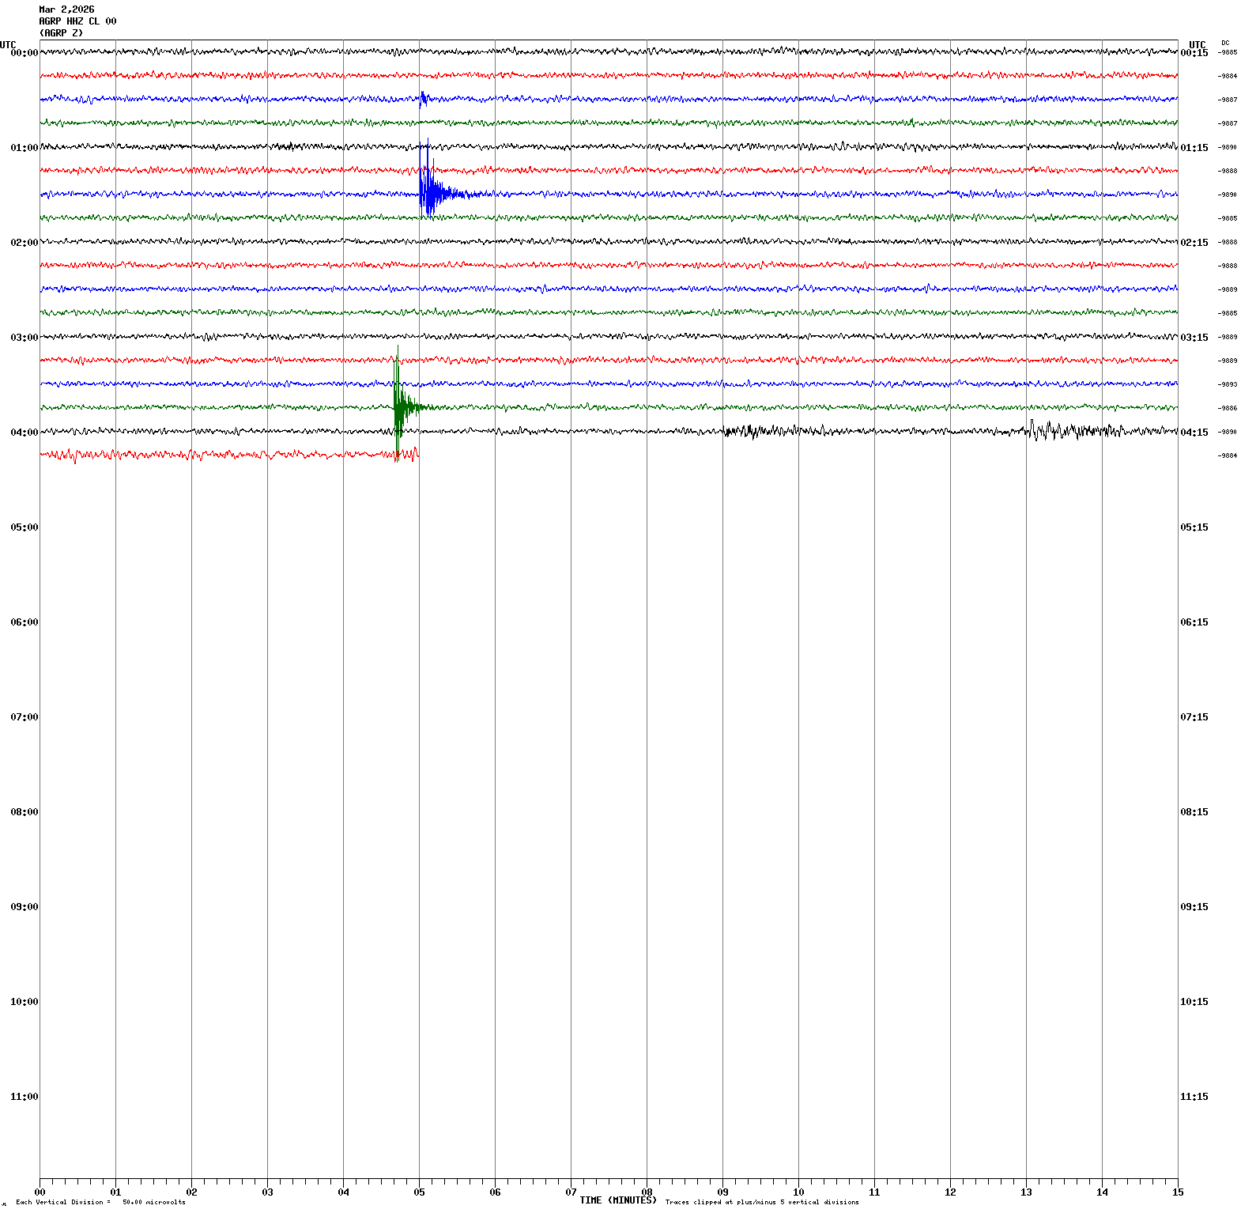1241x1213 pixels.
Task: Click the 01:00 hour label on left axis
Action: pyautogui.click(x=24, y=148)
